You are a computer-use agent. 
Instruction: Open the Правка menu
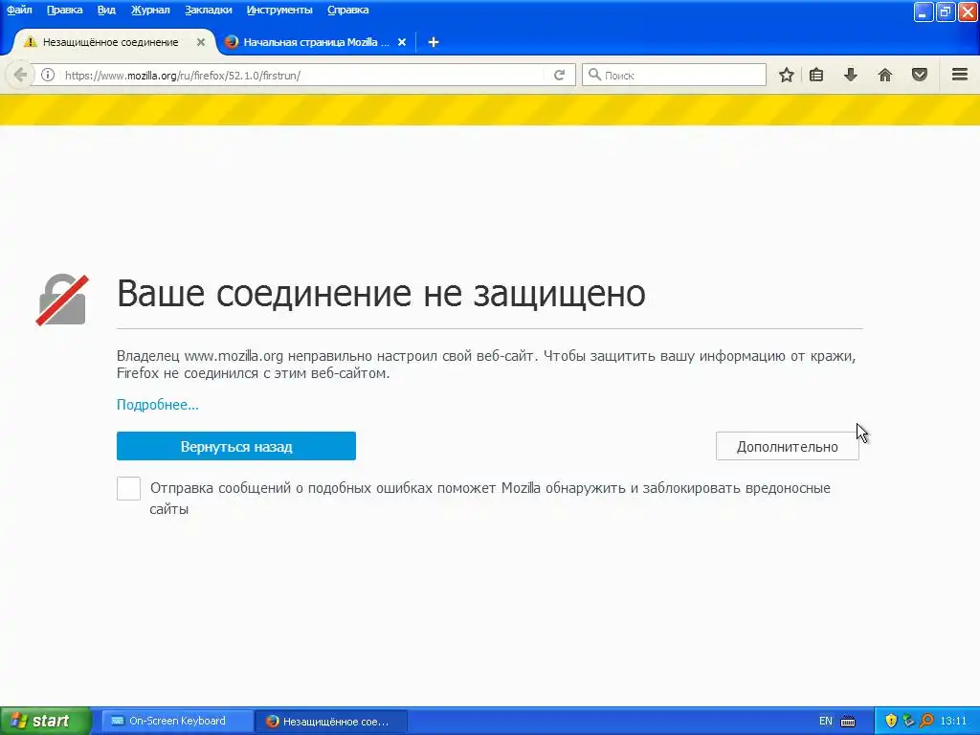[x=64, y=10]
